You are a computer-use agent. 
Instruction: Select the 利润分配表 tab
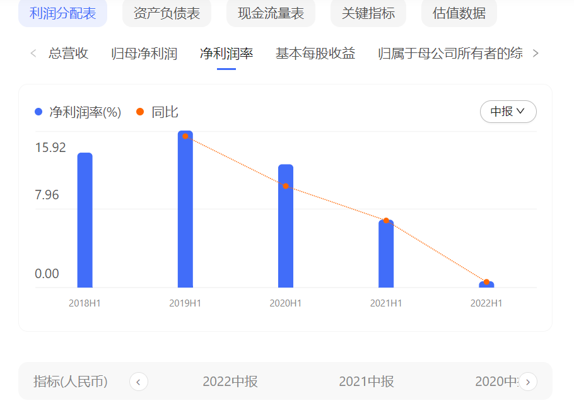[x=62, y=13]
